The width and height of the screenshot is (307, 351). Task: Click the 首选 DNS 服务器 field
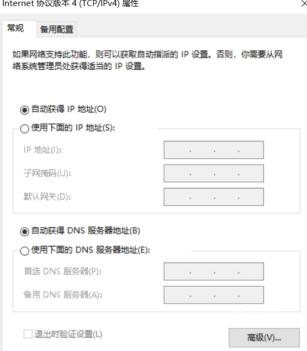(x=214, y=271)
